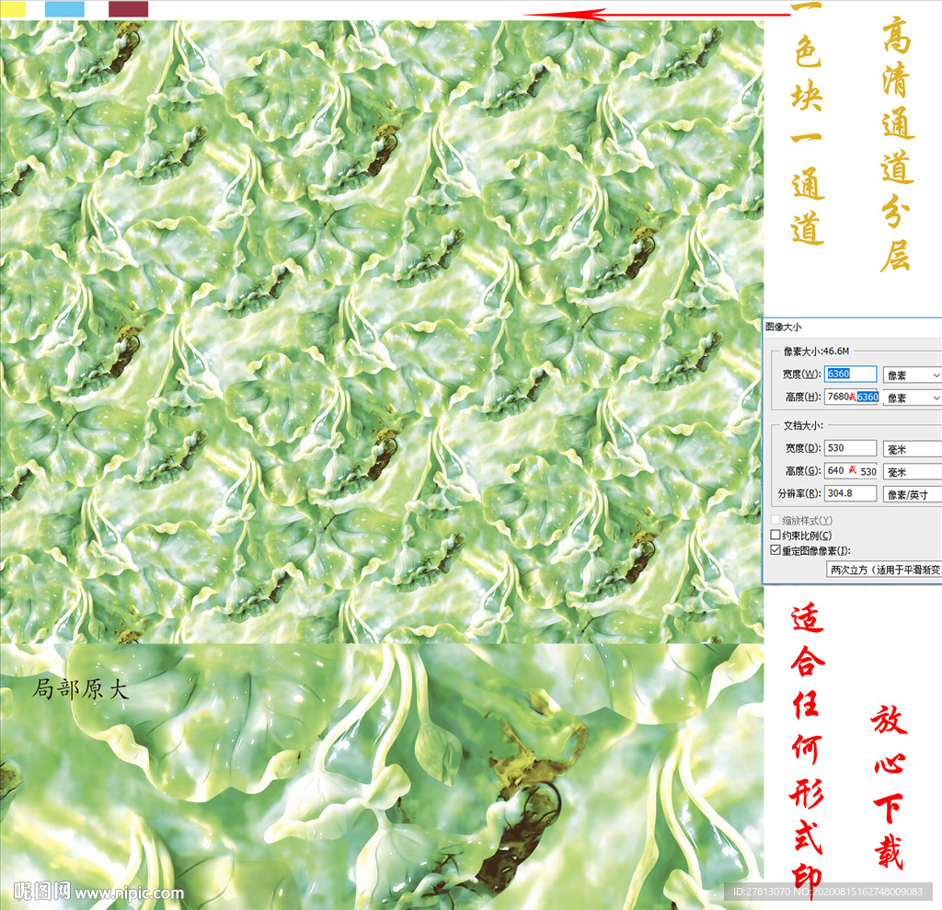This screenshot has height=910, width=942.
Task: Click the document 高度(G) input field
Action: [x=851, y=470]
